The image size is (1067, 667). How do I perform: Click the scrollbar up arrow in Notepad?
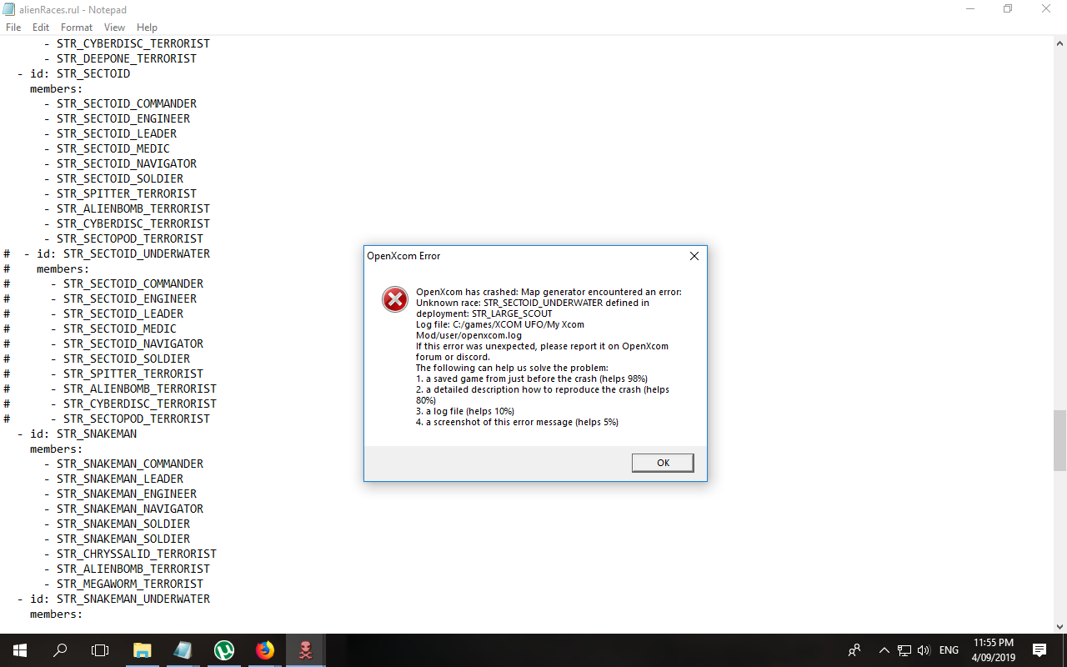(x=1059, y=43)
